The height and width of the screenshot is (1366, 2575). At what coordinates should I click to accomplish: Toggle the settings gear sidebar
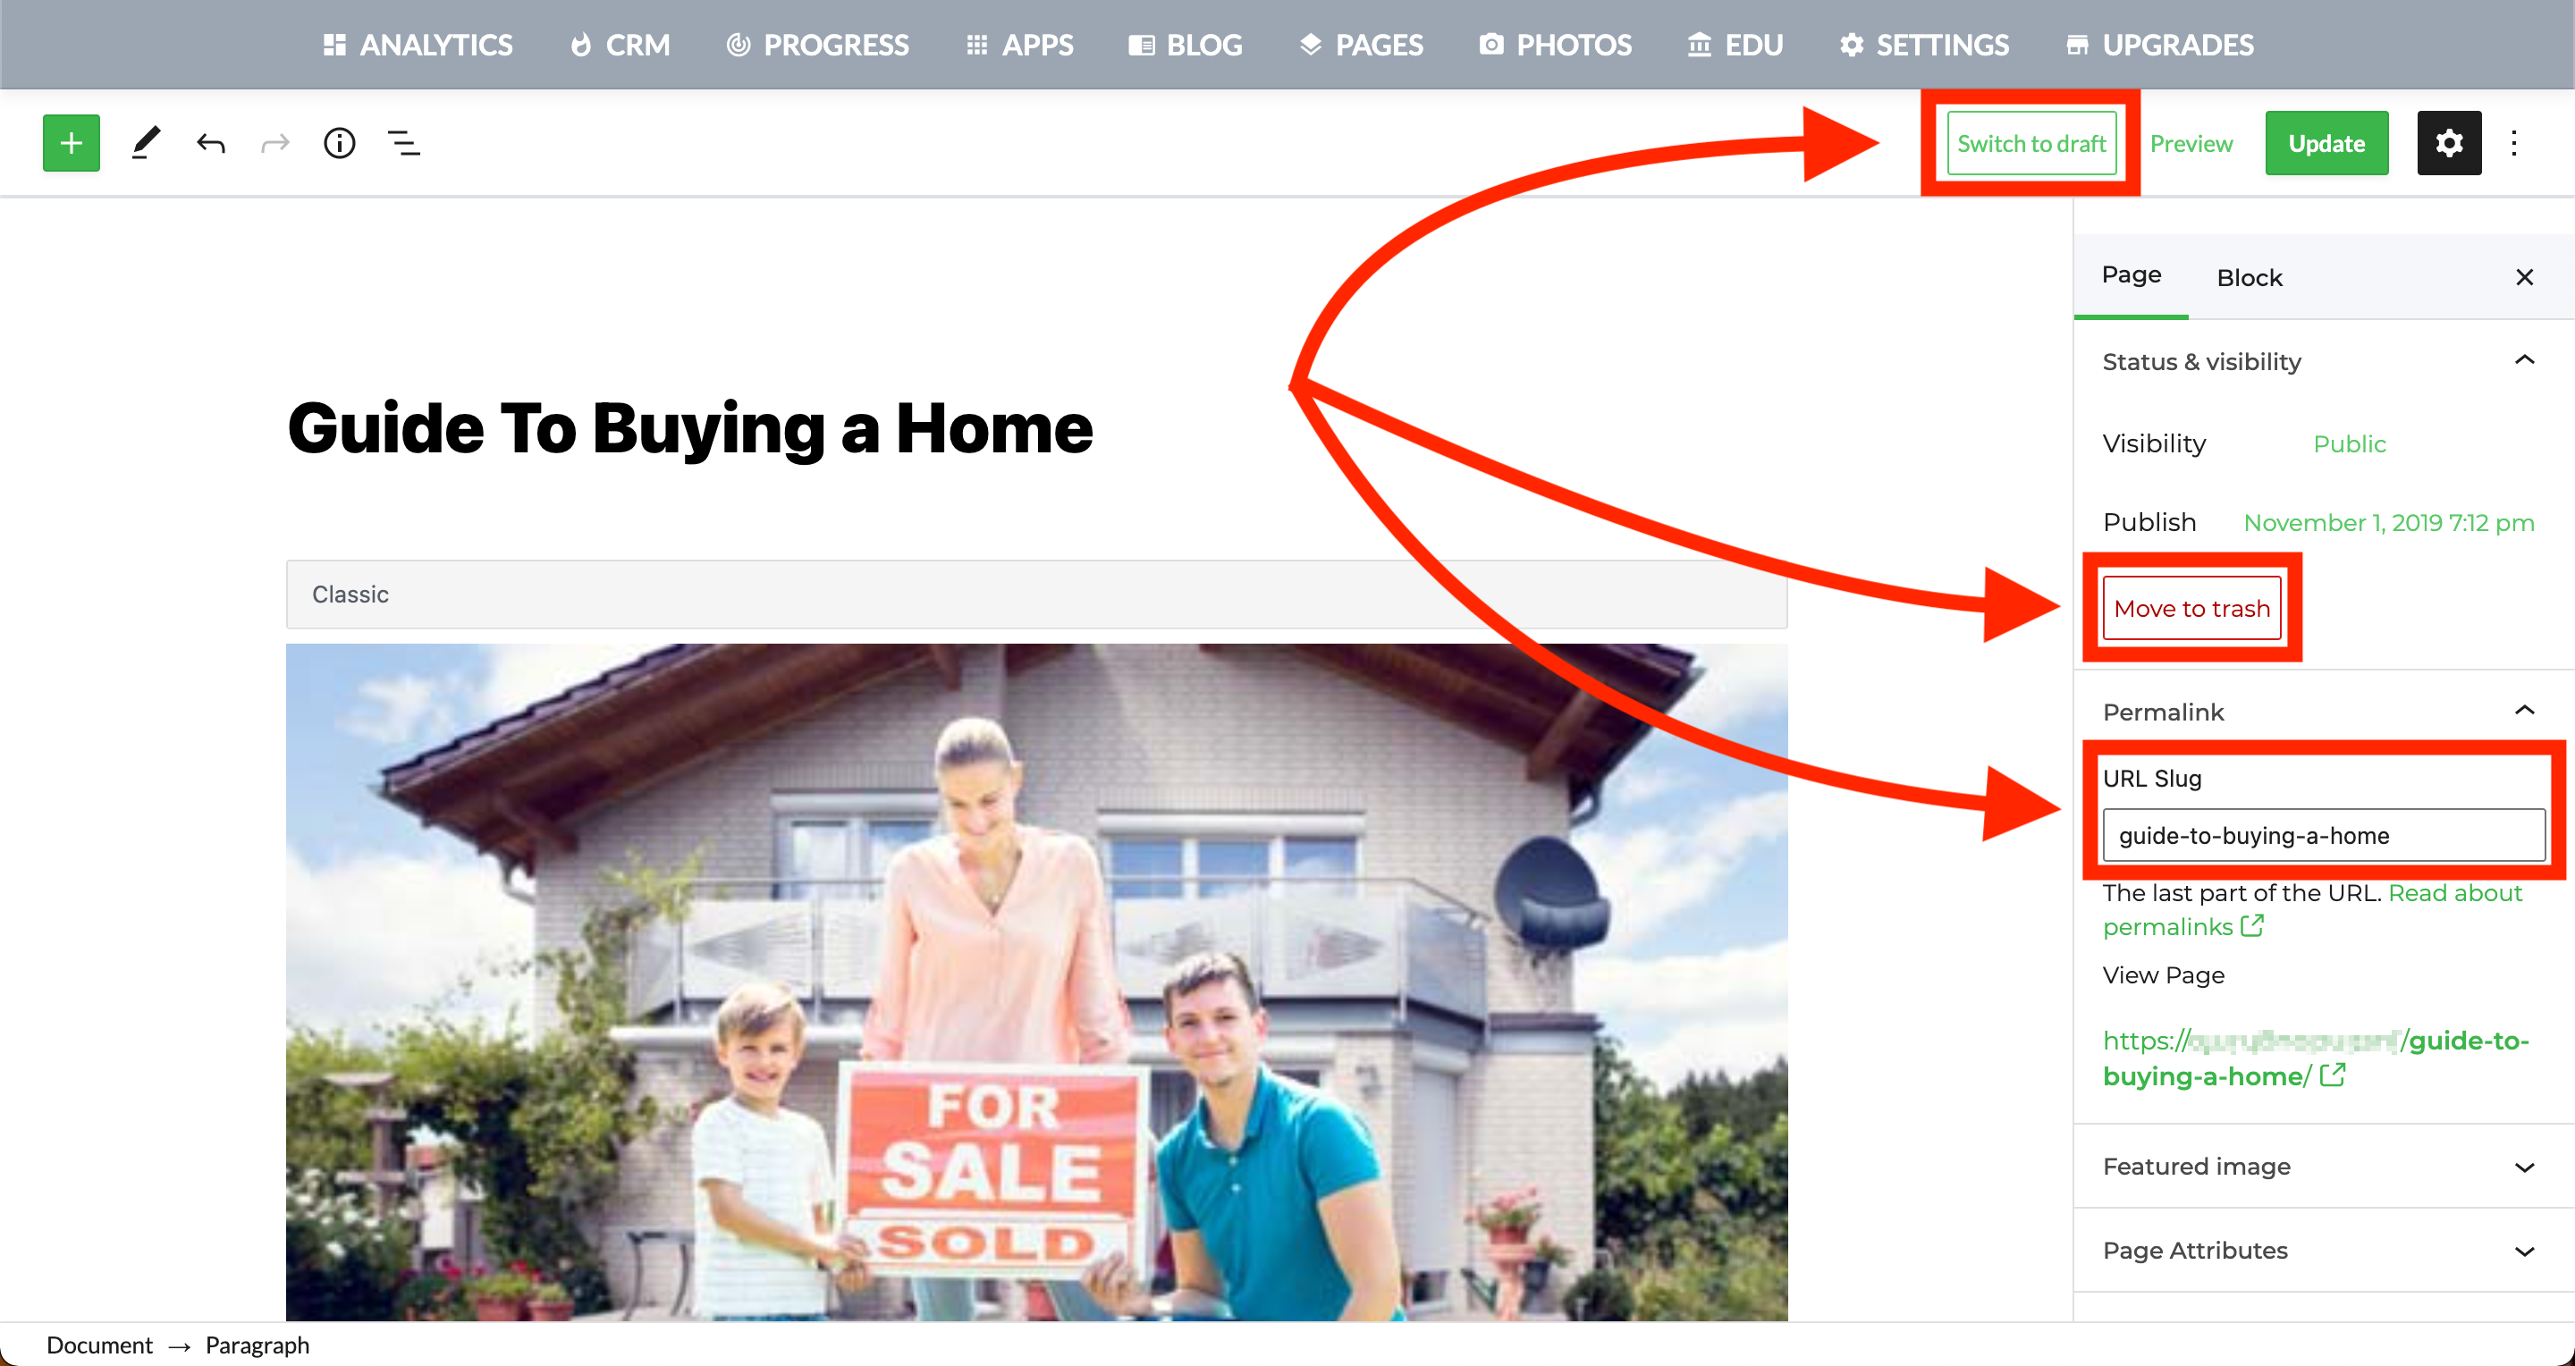pyautogui.click(x=2448, y=143)
